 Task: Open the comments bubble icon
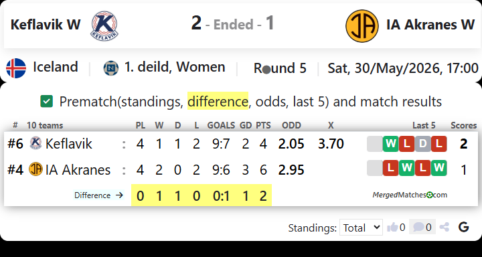(x=418, y=228)
